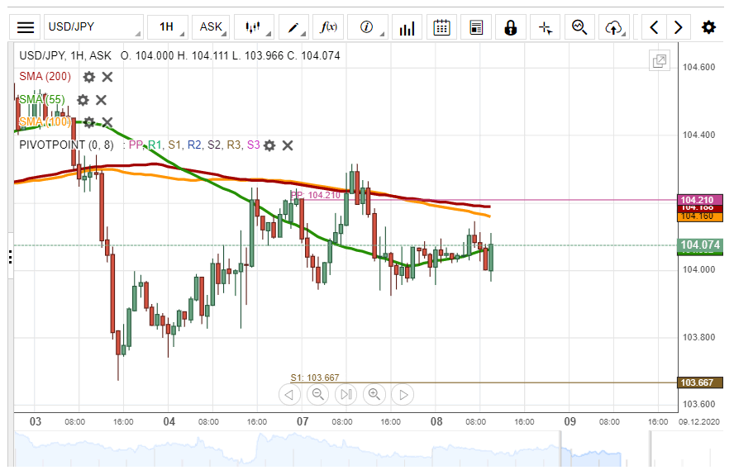Click the overview navigator selected range
This screenshot has height=475, width=734.
(605, 449)
